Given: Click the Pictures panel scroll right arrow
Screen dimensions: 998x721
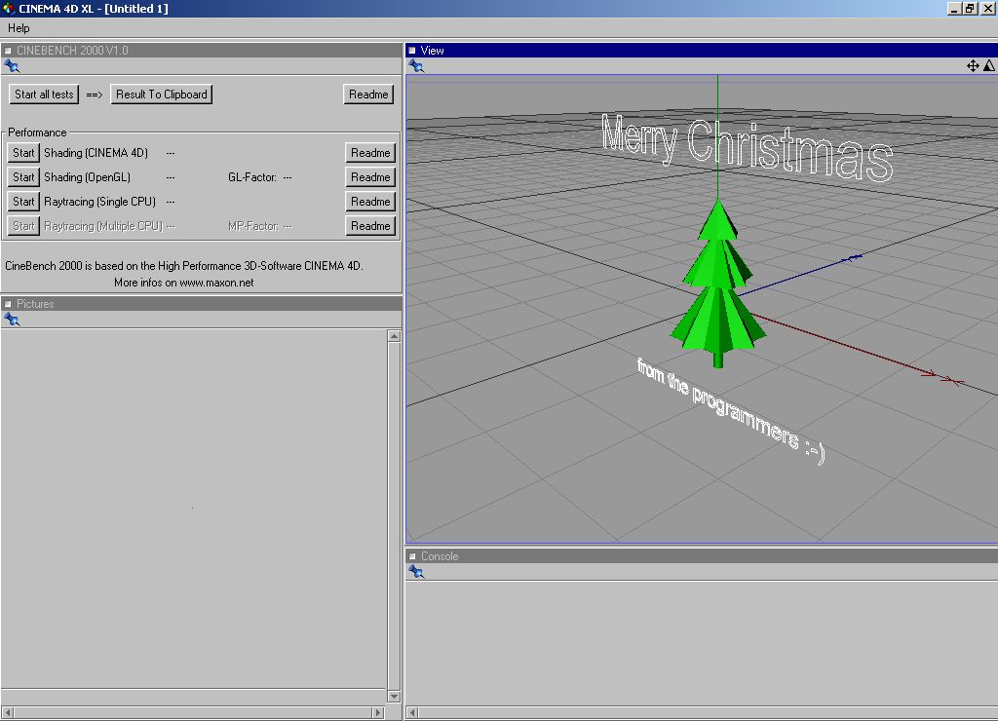Looking at the screenshot, I should pyautogui.click(x=378, y=713).
